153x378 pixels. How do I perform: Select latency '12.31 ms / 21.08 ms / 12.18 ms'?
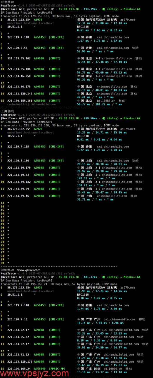[x=100, y=23]
